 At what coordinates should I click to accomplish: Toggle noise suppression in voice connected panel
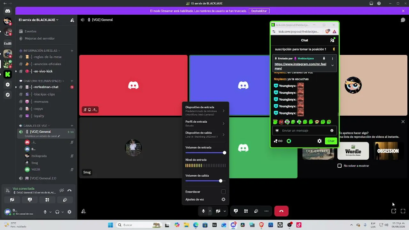click(x=62, y=190)
